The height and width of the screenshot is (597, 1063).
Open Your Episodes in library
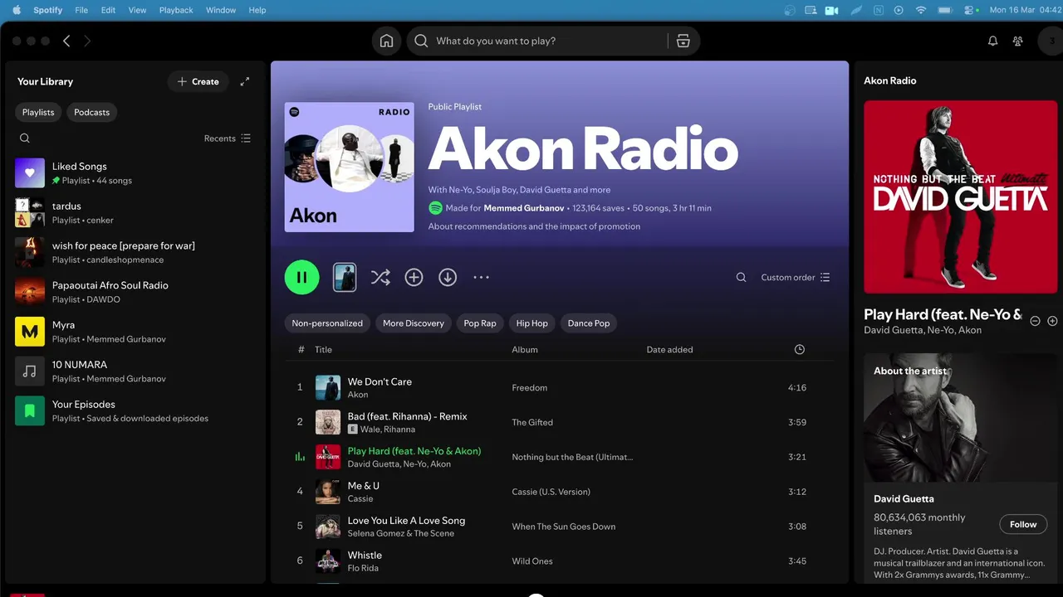click(135, 411)
